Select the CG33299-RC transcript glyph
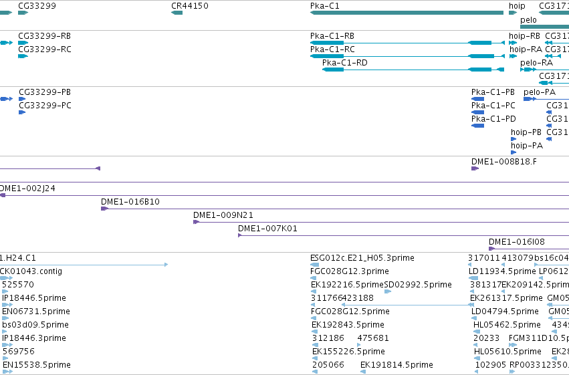This screenshot has width=569, height=375. [x=23, y=56]
